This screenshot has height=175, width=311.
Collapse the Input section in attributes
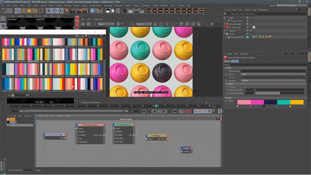point(226,68)
